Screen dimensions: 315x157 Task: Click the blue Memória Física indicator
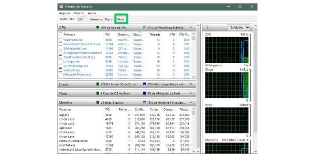pos(145,103)
